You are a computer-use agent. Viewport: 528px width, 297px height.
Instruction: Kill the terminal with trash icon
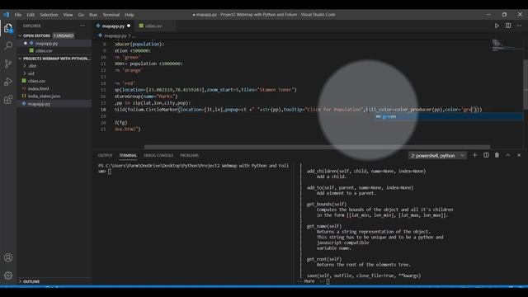click(x=497, y=155)
